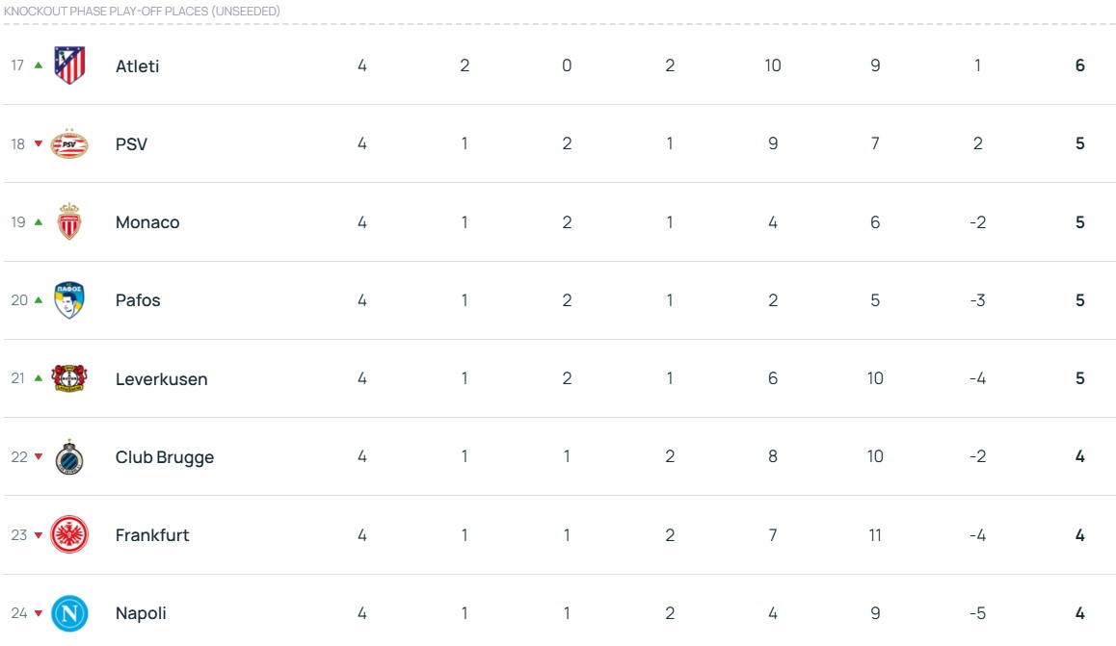The width and height of the screenshot is (1116, 646).
Task: Open the Club Brugge name link
Action: 165,457
